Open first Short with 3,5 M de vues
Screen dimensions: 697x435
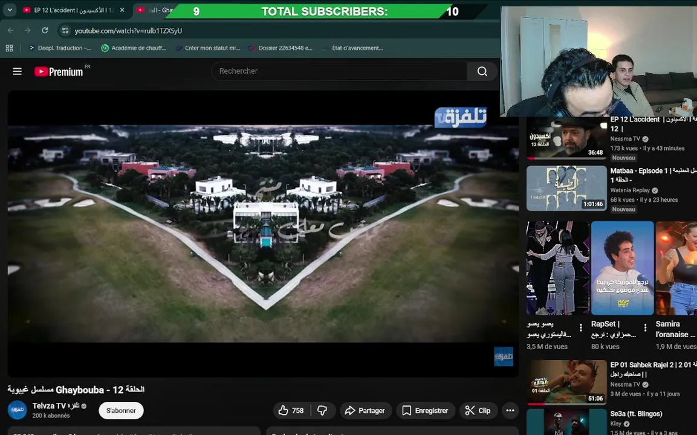click(x=558, y=268)
